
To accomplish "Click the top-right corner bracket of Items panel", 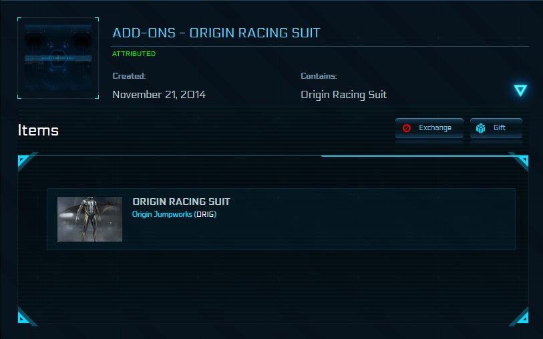I will click(x=520, y=161).
